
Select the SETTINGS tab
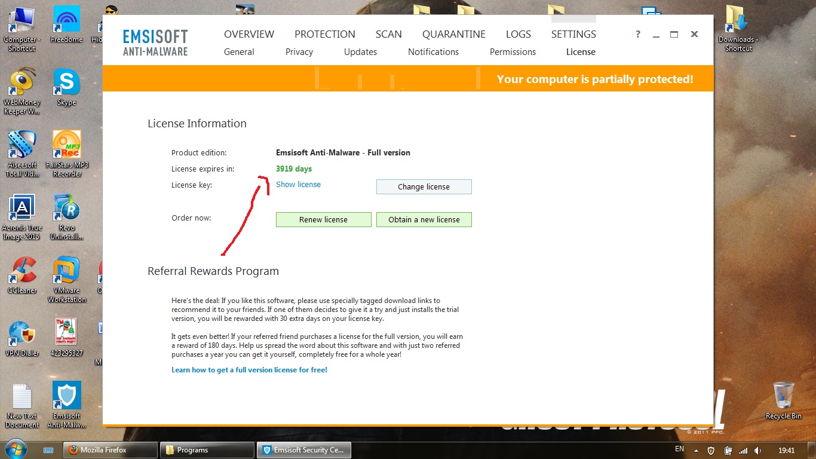click(x=573, y=34)
